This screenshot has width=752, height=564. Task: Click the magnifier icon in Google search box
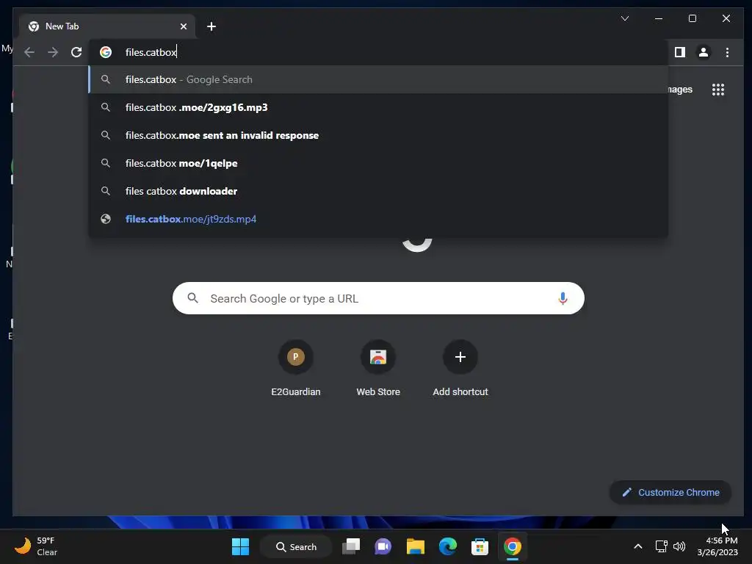point(193,298)
